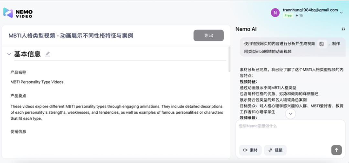Click the email trannhung1984bg@gmail.com
The height and width of the screenshot is (163, 349).
pos(310,10)
